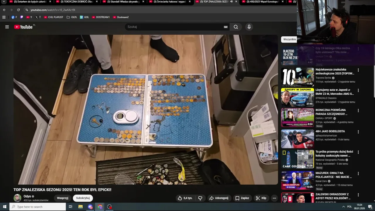Open the YouTube 'Y' bookmark
Viewport: 375px width, 211px height.
pyautogui.click(x=29, y=17)
